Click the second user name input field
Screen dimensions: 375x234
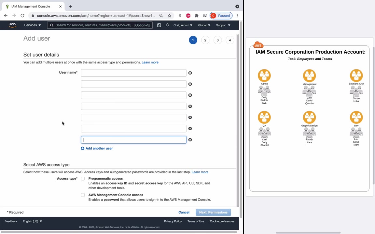coord(133,84)
